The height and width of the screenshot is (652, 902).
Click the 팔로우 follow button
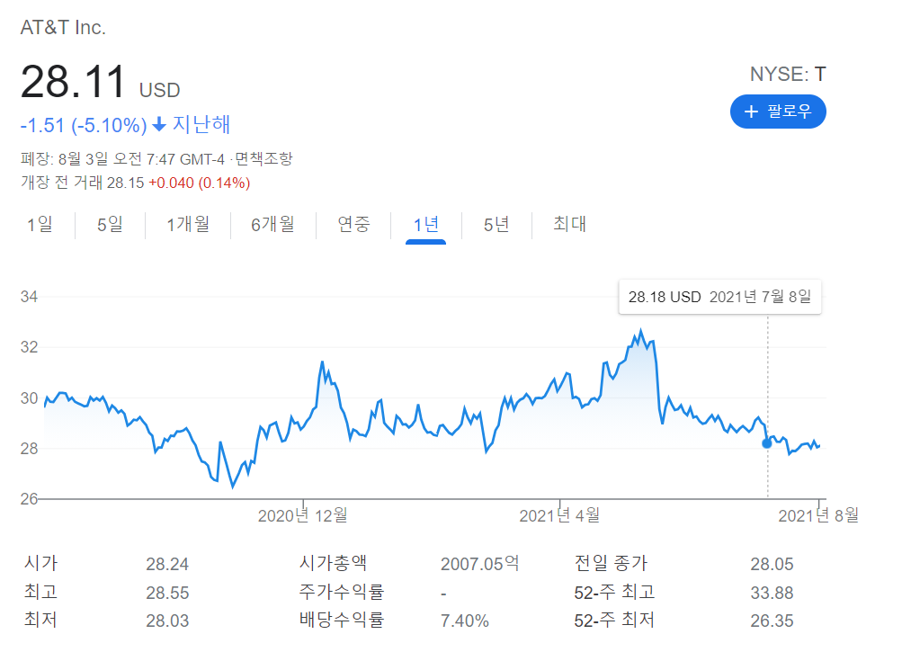(778, 111)
